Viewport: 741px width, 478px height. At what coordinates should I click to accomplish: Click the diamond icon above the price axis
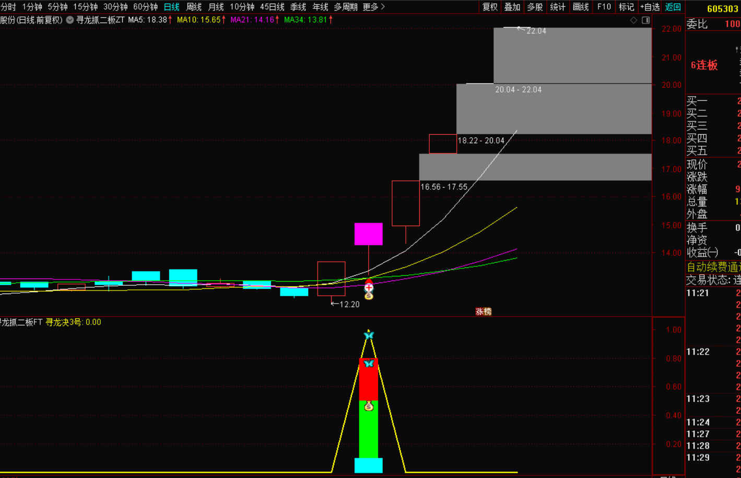[633, 20]
